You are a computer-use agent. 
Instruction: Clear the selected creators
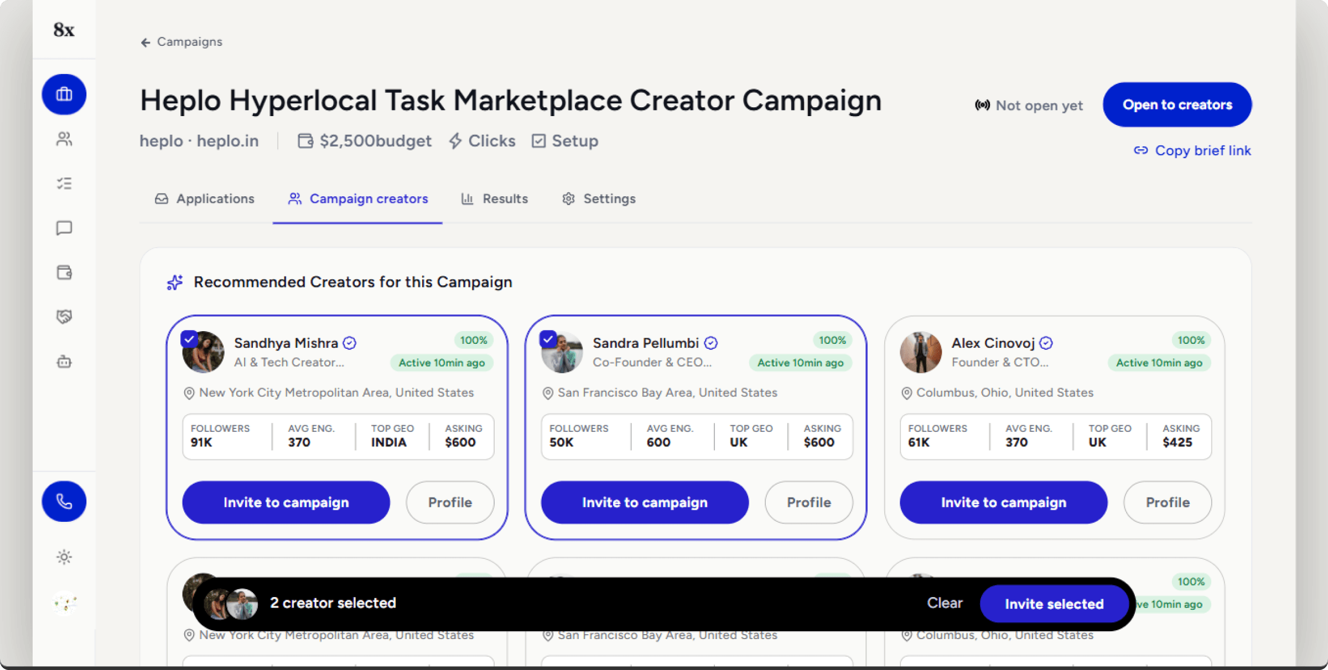[945, 603]
